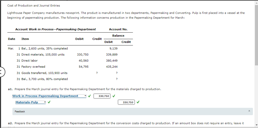This screenshot has width=258, height=128.
Task: Click the 435,244 balance value
Action: 112,67
